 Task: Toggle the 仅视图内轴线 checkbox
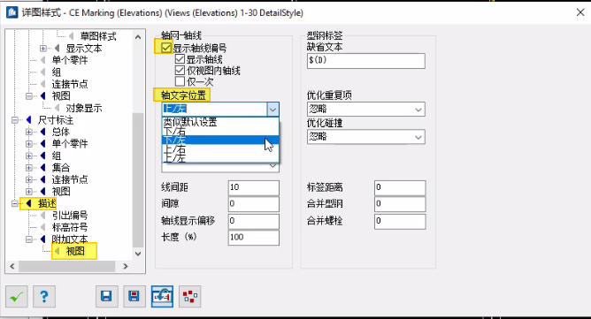coord(180,71)
